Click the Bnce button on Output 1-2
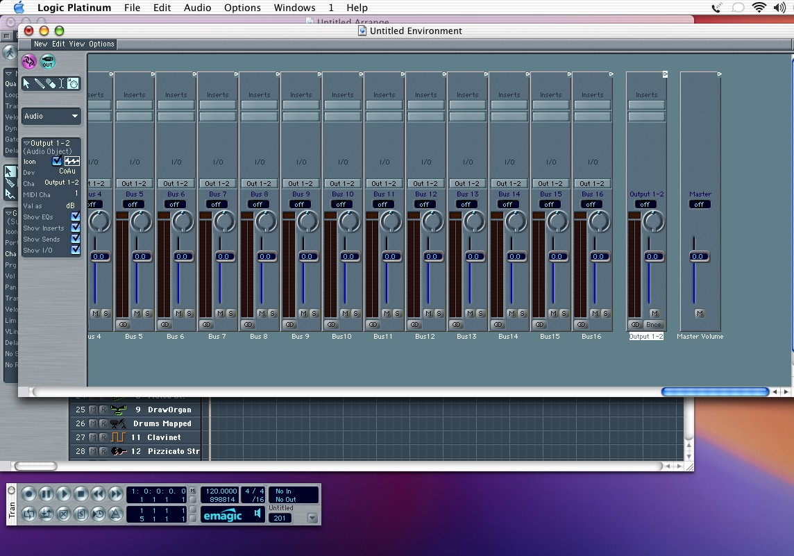The width and height of the screenshot is (794, 556). [x=654, y=325]
